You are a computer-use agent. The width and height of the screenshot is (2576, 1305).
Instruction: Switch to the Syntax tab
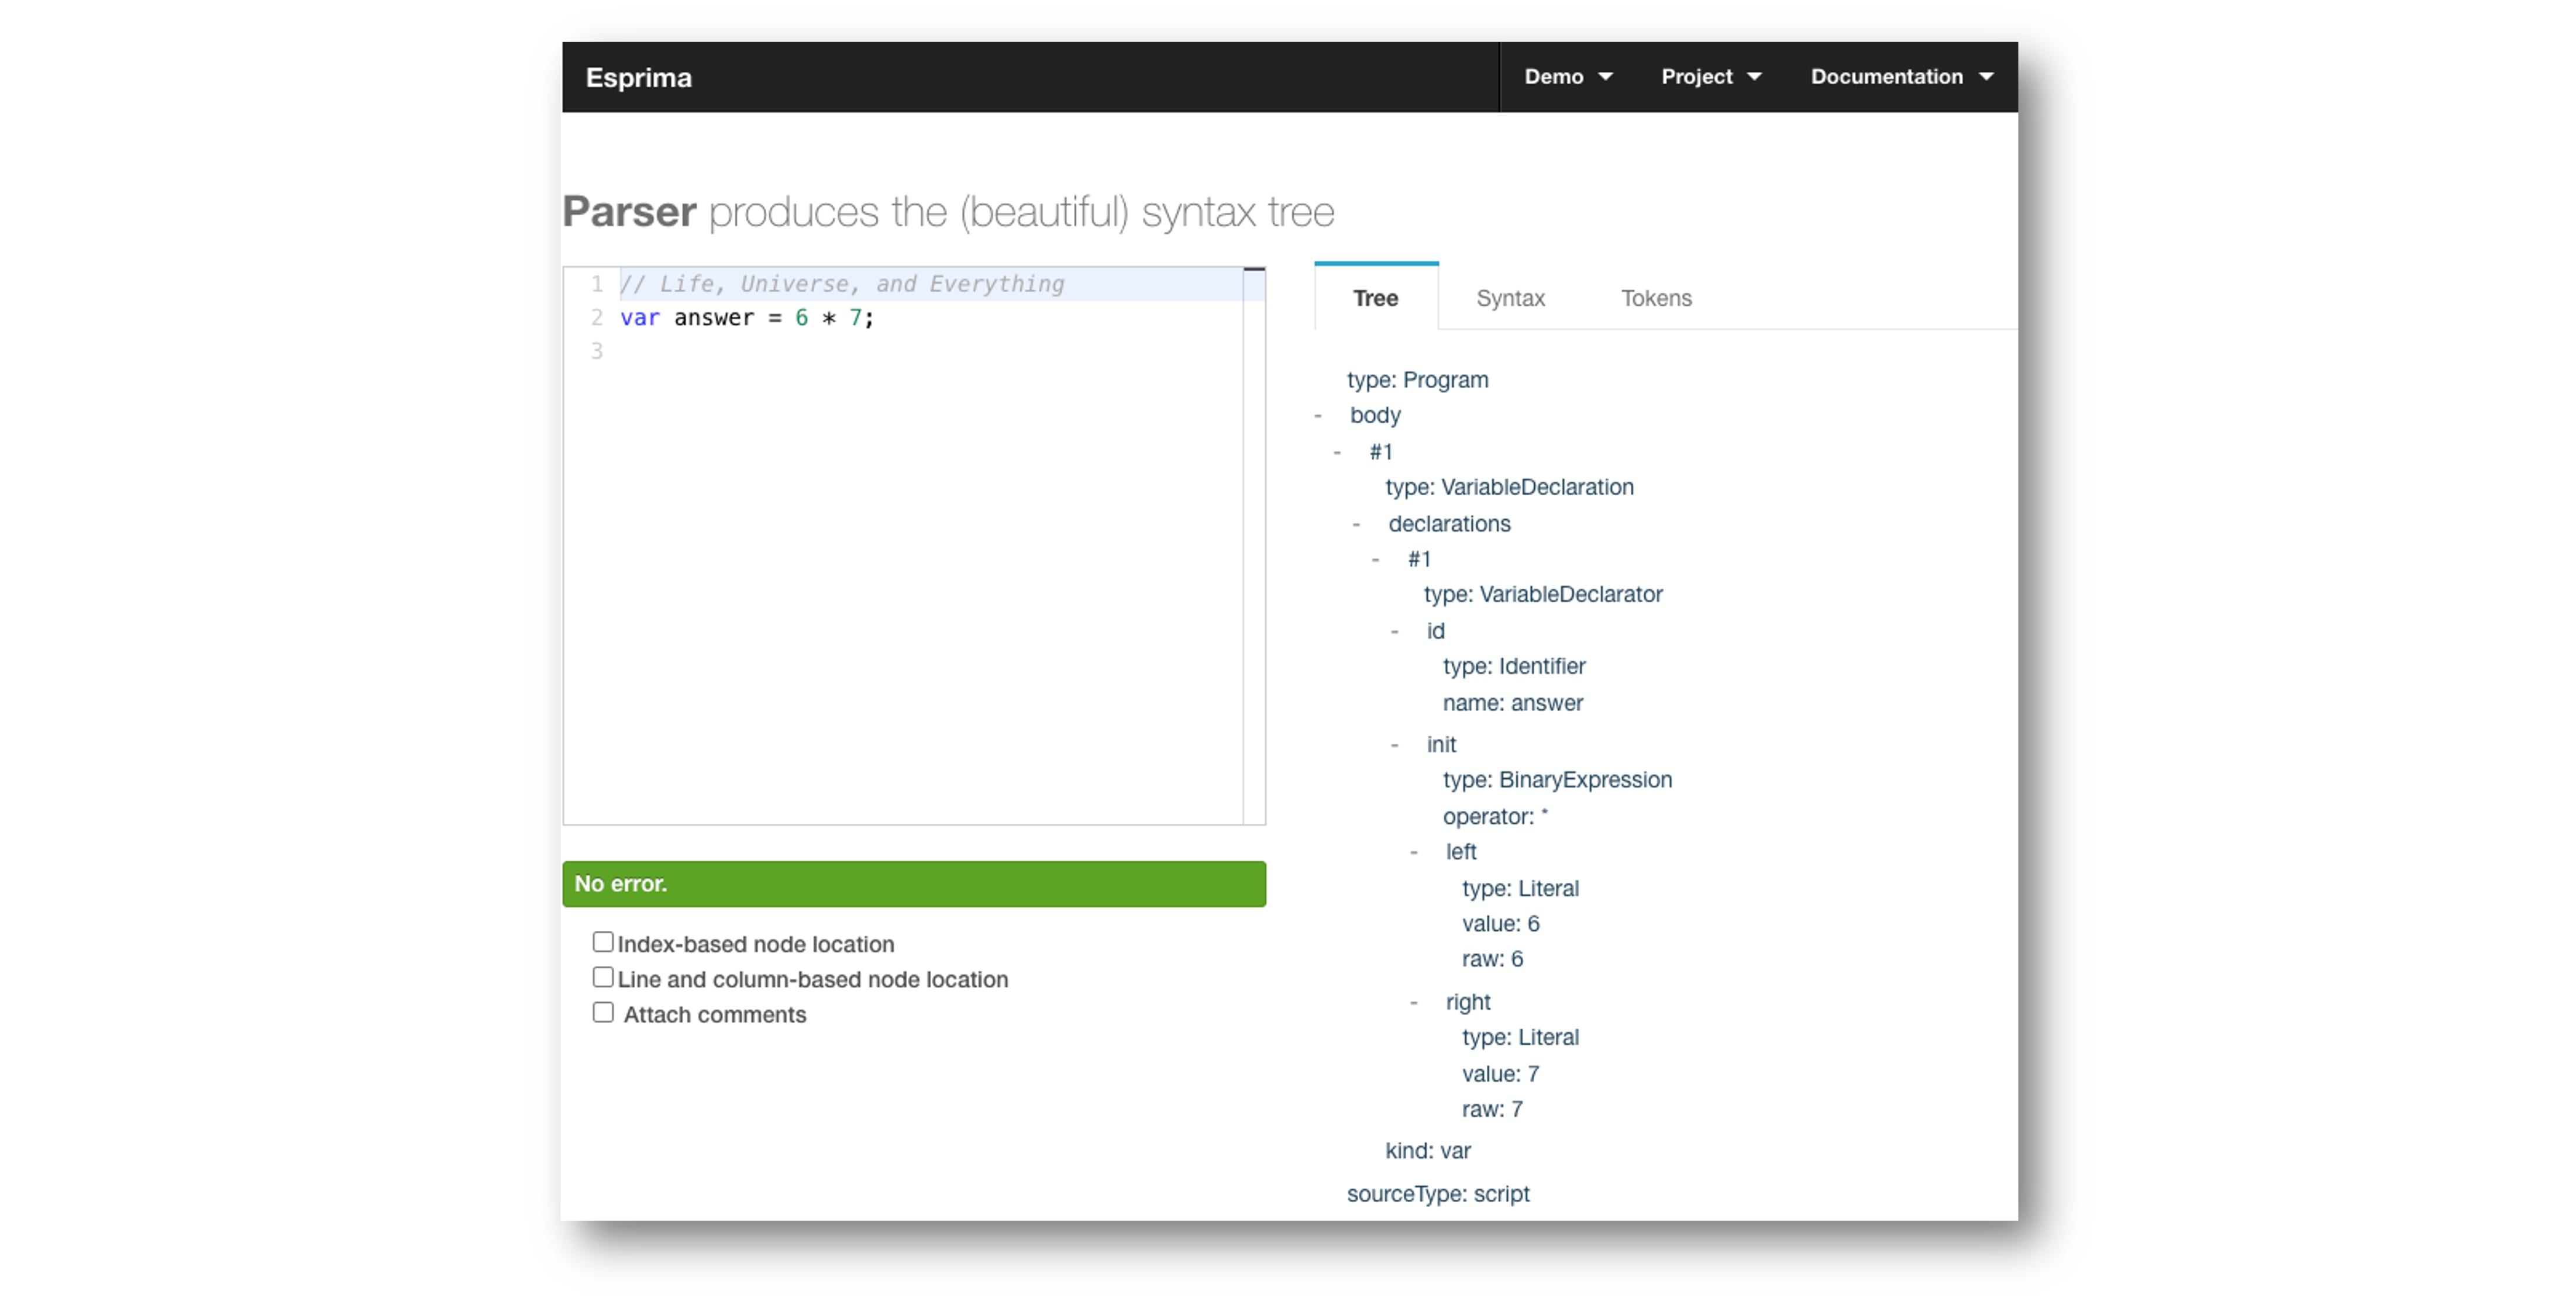coord(1510,298)
